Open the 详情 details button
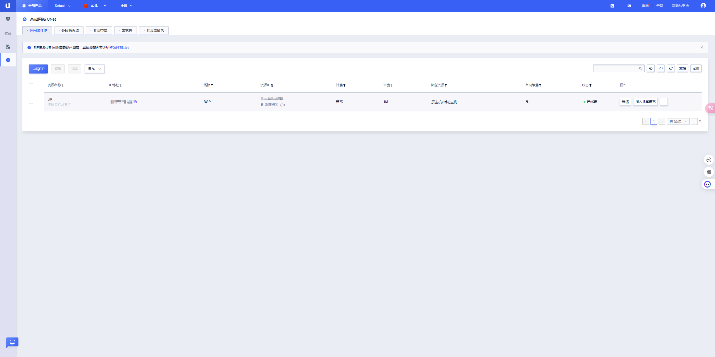The height and width of the screenshot is (357, 715). (625, 102)
